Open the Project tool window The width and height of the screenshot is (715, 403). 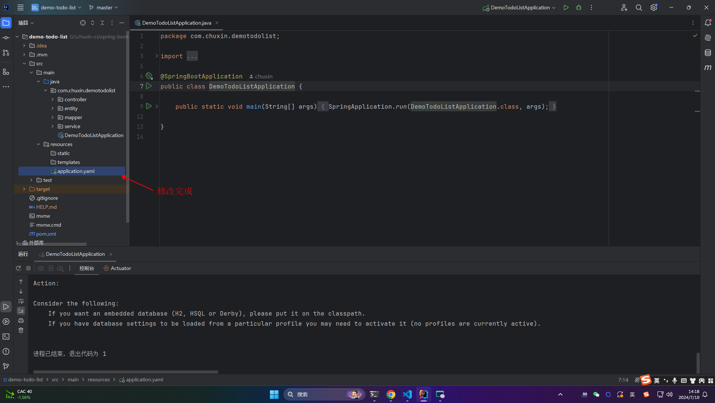tap(6, 23)
